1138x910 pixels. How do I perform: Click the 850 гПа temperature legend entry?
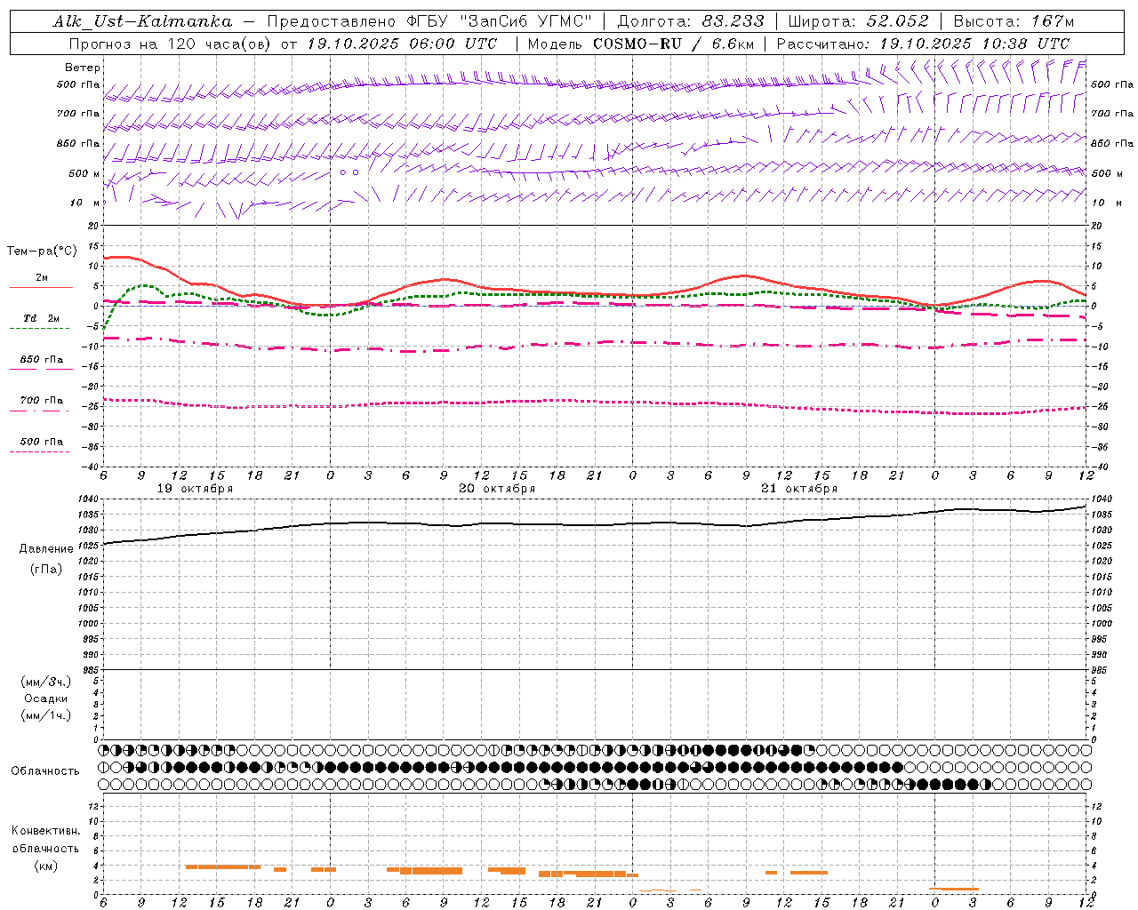point(42,359)
